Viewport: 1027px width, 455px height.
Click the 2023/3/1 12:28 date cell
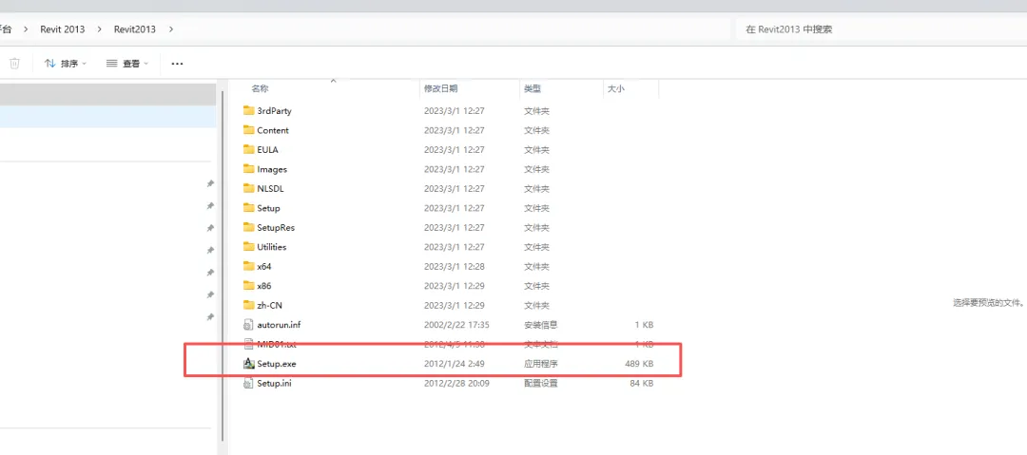click(x=455, y=267)
